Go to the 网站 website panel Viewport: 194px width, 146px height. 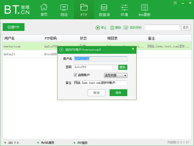(64, 10)
